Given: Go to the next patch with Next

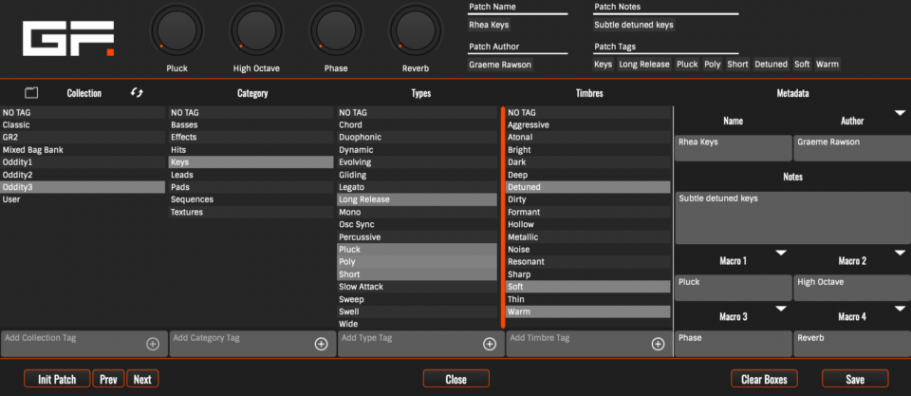Looking at the screenshot, I should pos(142,379).
